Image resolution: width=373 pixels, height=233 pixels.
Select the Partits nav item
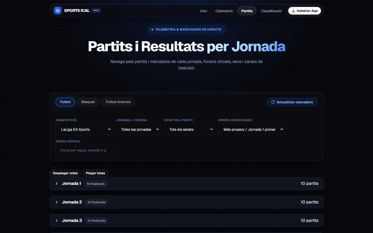(247, 11)
